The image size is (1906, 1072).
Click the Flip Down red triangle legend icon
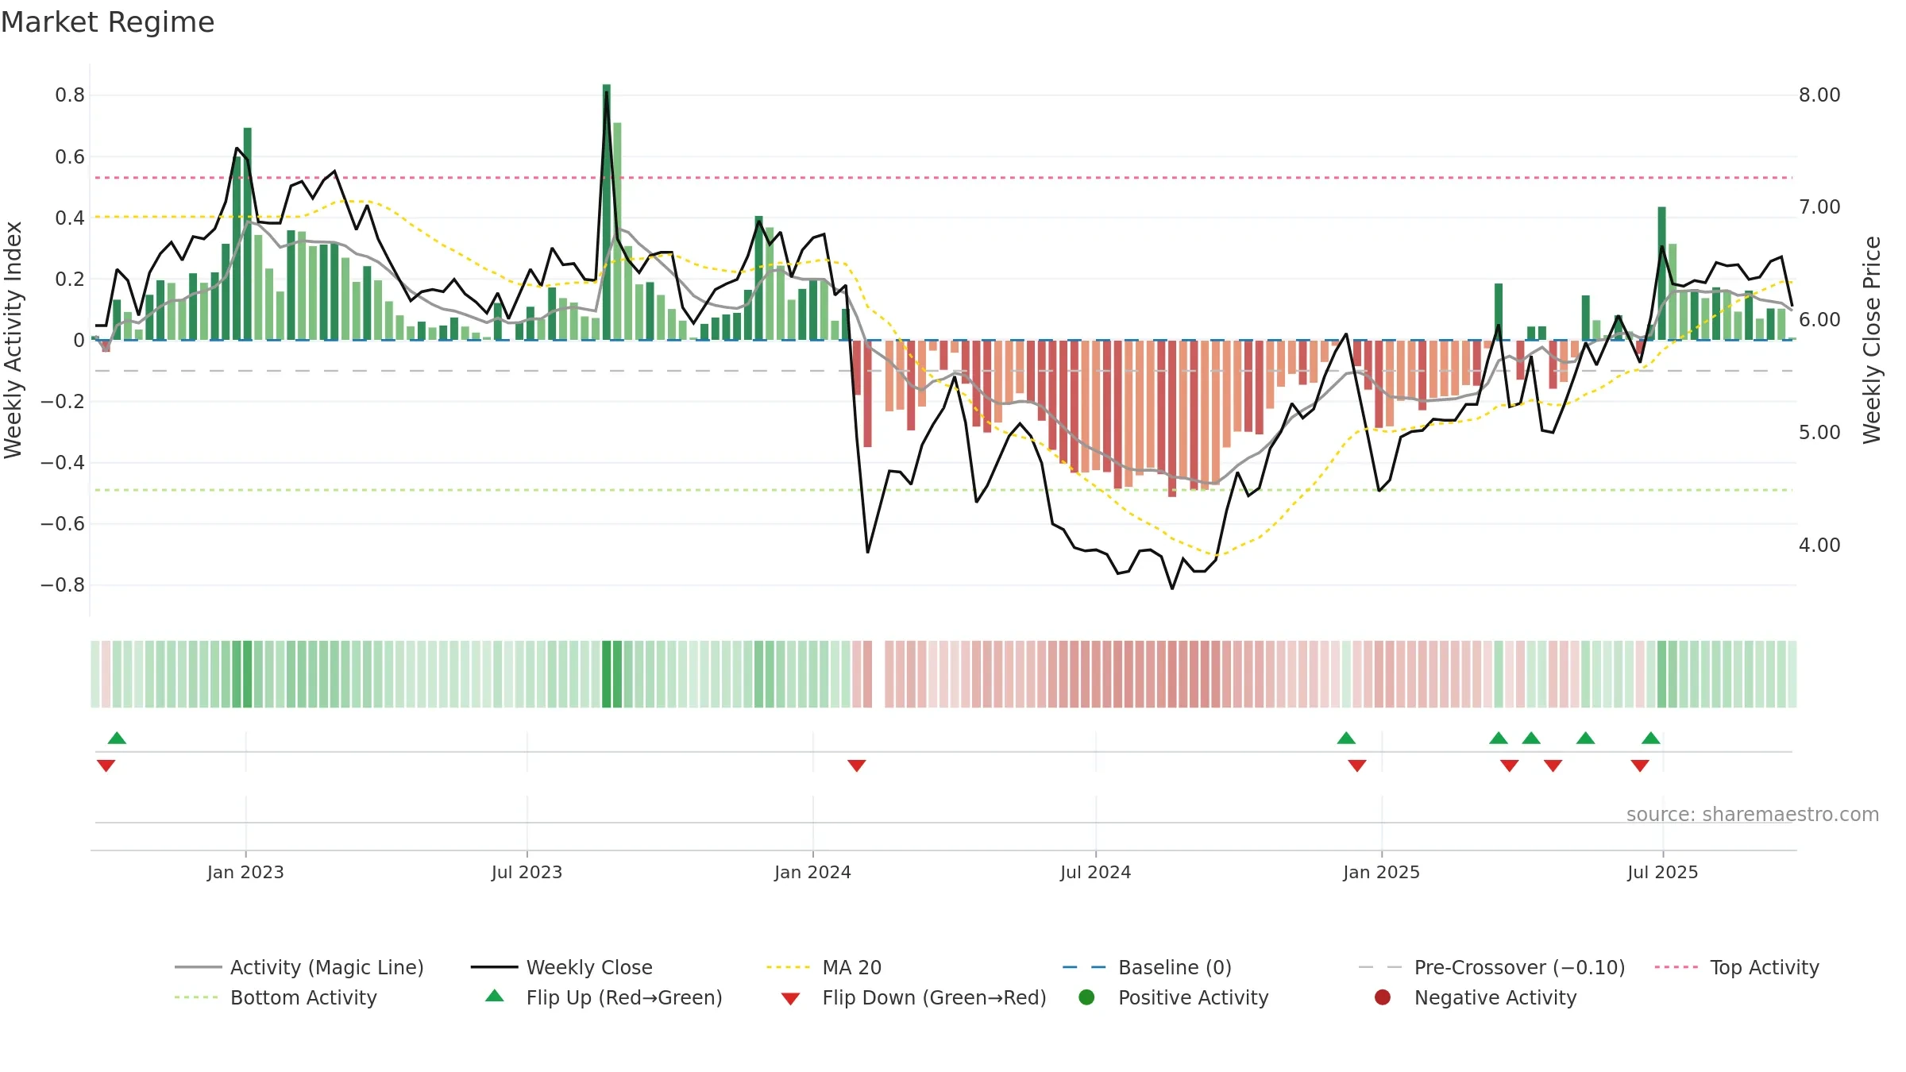coord(790,999)
